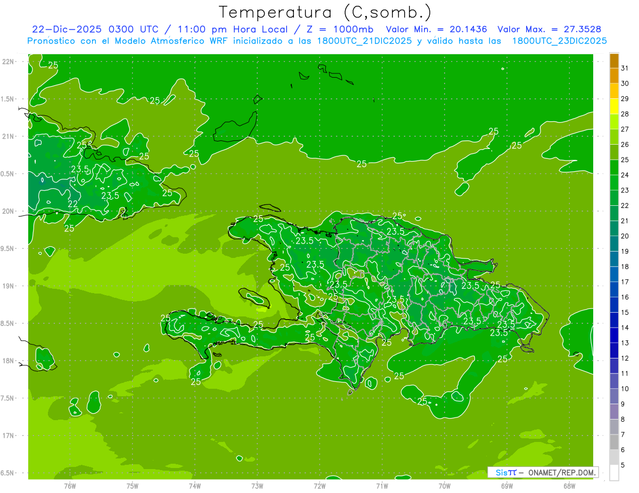639x493 pixels.
Task: Click the colorbar label '5'
Action: (x=623, y=465)
